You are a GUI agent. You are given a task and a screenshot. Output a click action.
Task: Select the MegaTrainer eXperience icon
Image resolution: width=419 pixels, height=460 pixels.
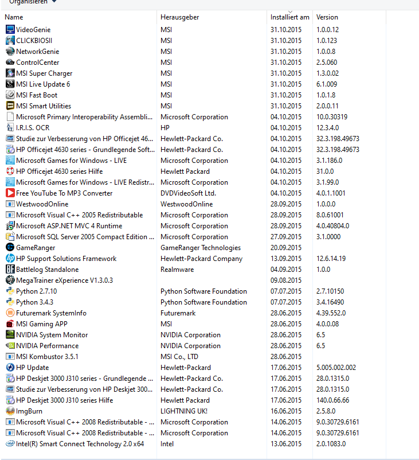[x=10, y=280]
